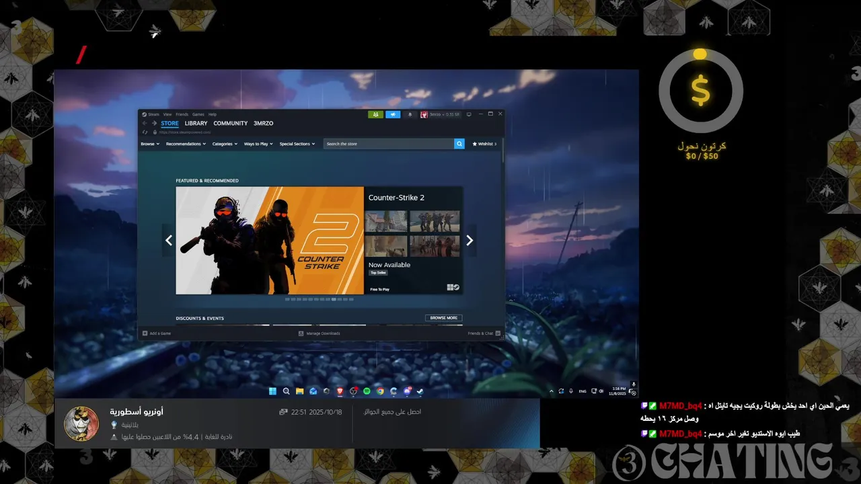The width and height of the screenshot is (861, 484).
Task: Open the 3mrzo account wallet dropdown
Action: [445, 114]
